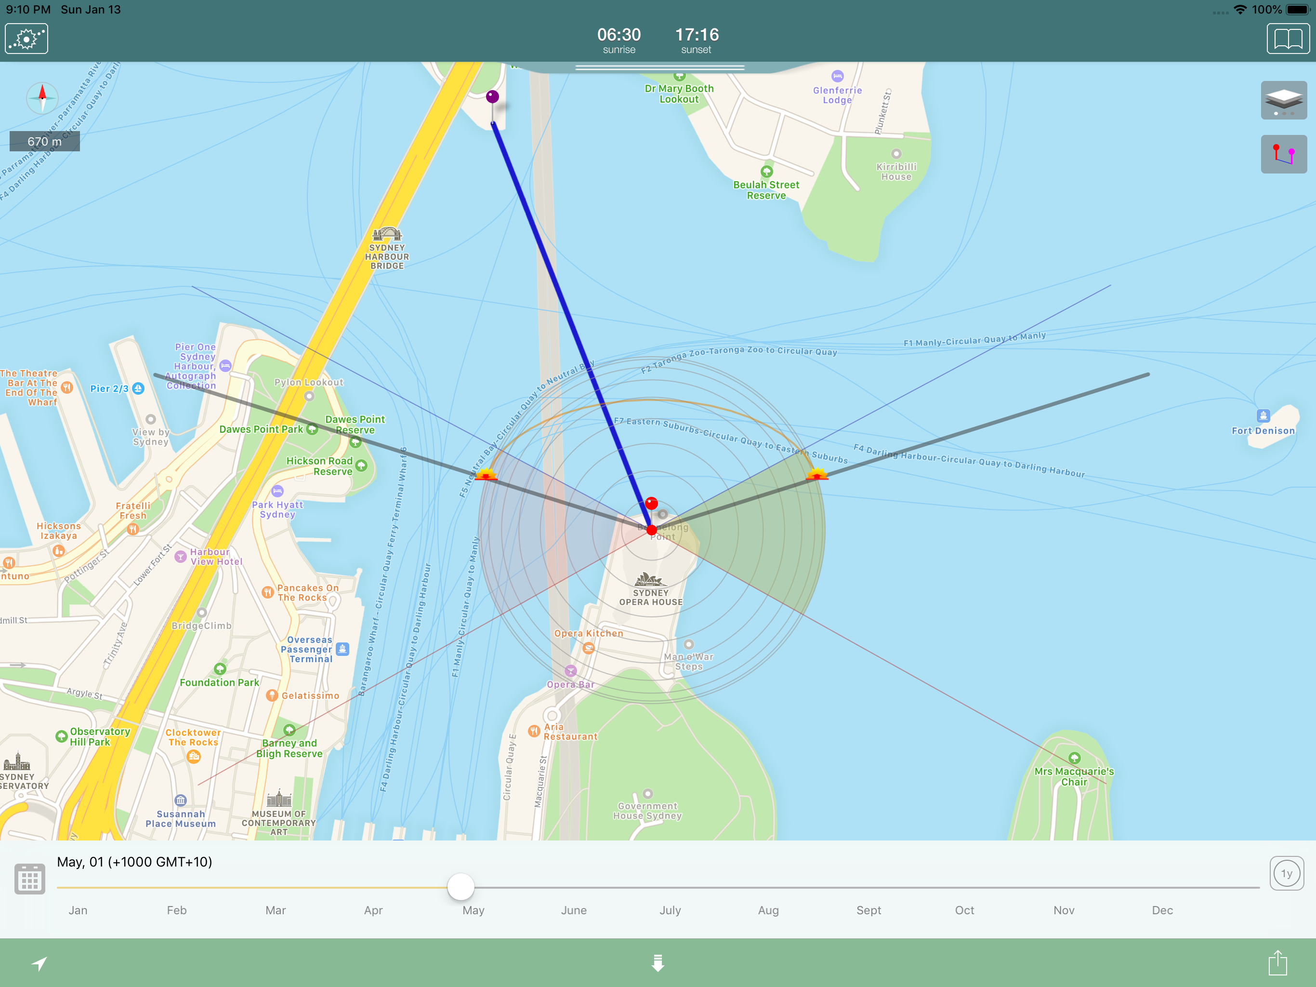
Task: Collapse panel with bottom down-arrow icon
Action: point(658,962)
